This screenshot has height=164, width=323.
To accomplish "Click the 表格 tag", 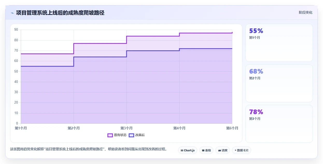I will pos(206,150).
